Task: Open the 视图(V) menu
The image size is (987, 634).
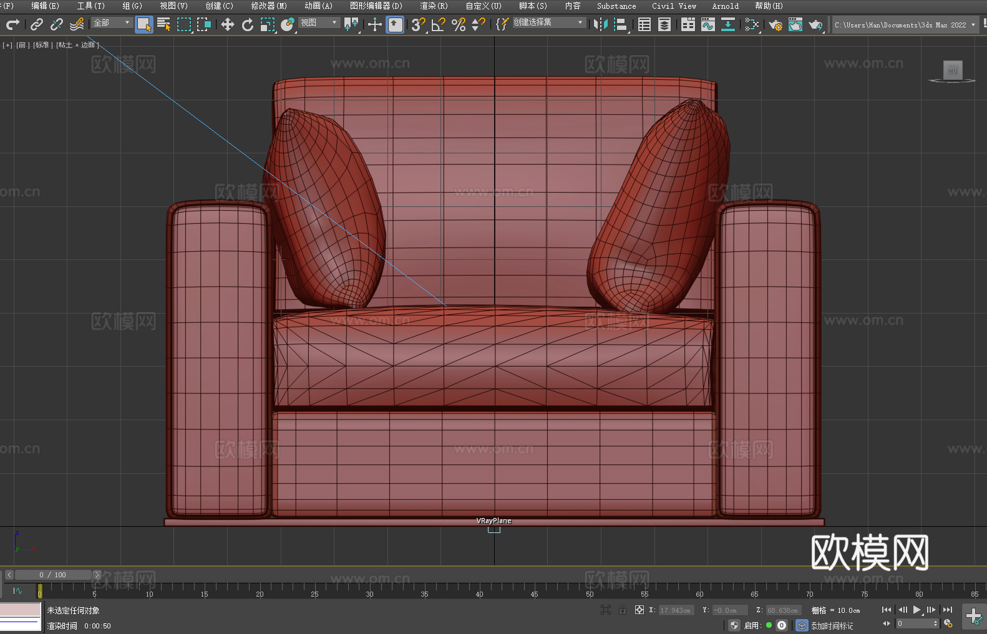Action: (x=173, y=6)
